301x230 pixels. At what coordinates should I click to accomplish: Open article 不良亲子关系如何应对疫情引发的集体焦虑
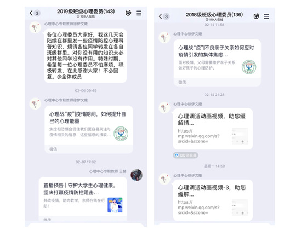click(217, 63)
